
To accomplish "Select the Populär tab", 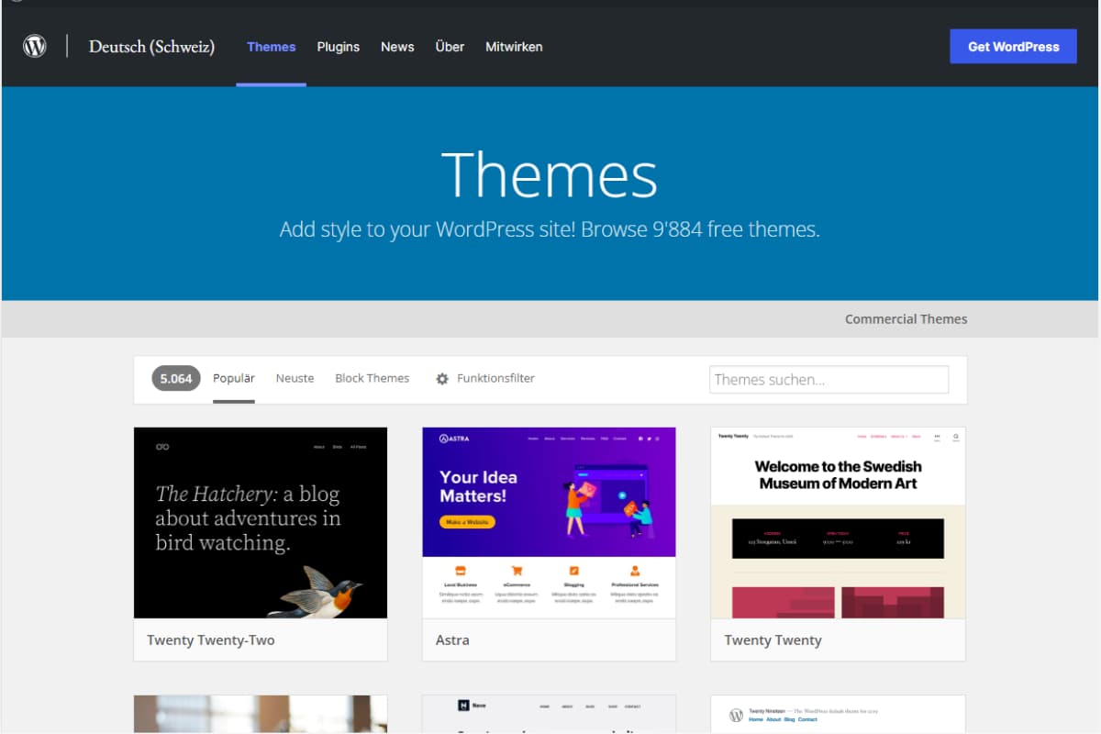I will pos(234,378).
